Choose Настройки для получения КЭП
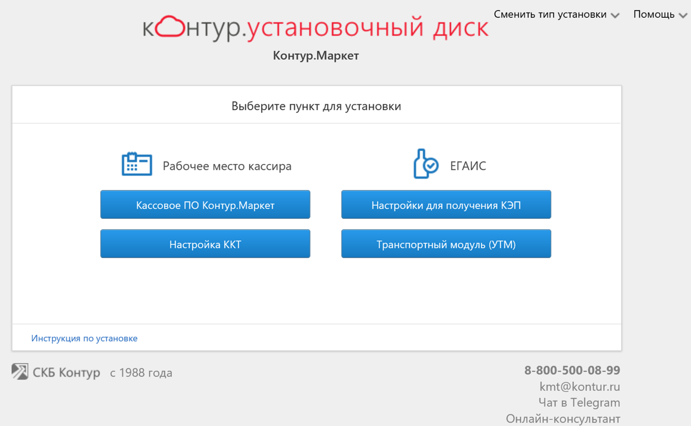The height and width of the screenshot is (426, 691). pyautogui.click(x=446, y=205)
